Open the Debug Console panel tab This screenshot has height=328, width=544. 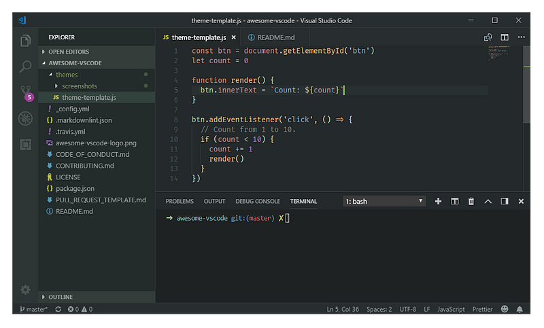[258, 201]
